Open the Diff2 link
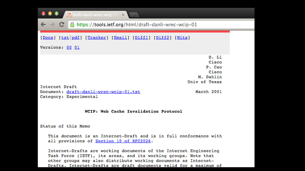The height and width of the screenshot is (171, 305). pyautogui.click(x=162, y=38)
